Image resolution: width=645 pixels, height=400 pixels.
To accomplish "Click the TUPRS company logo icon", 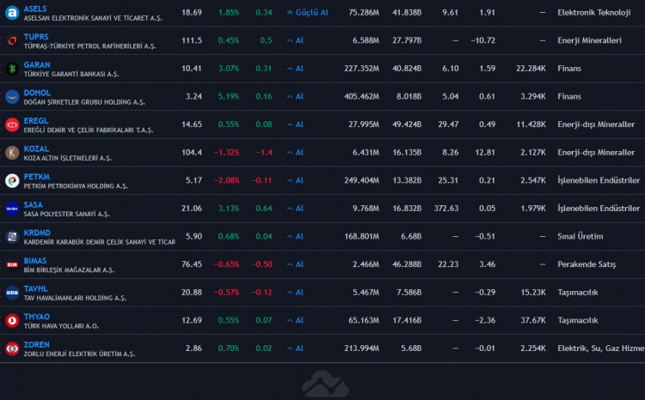I will pyautogui.click(x=12, y=40).
